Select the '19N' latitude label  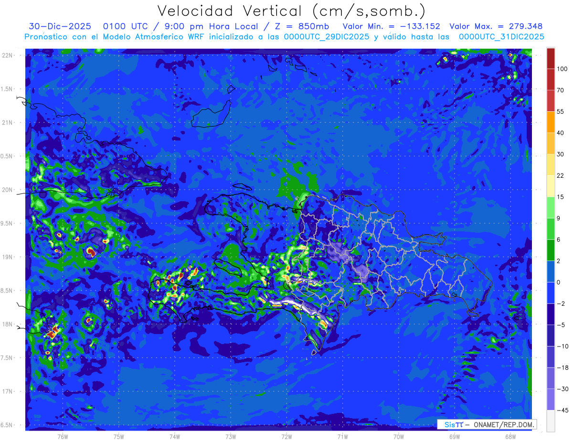point(8,257)
